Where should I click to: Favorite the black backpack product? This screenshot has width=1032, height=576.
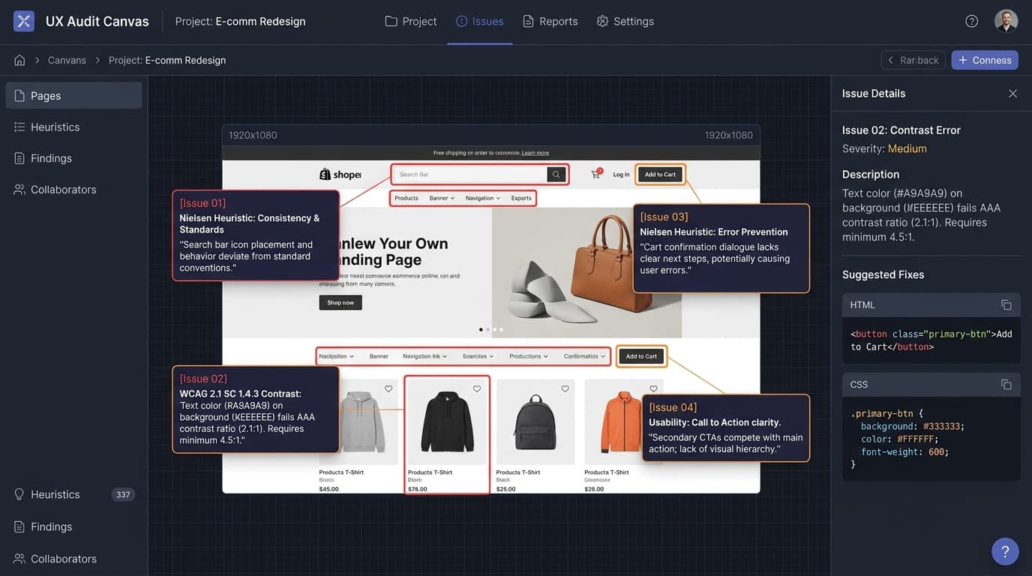565,388
